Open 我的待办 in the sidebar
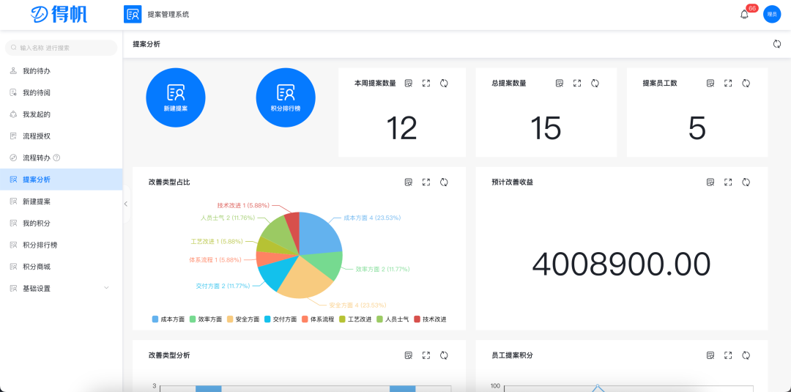Image resolution: width=791 pixels, height=392 pixels. click(x=61, y=71)
